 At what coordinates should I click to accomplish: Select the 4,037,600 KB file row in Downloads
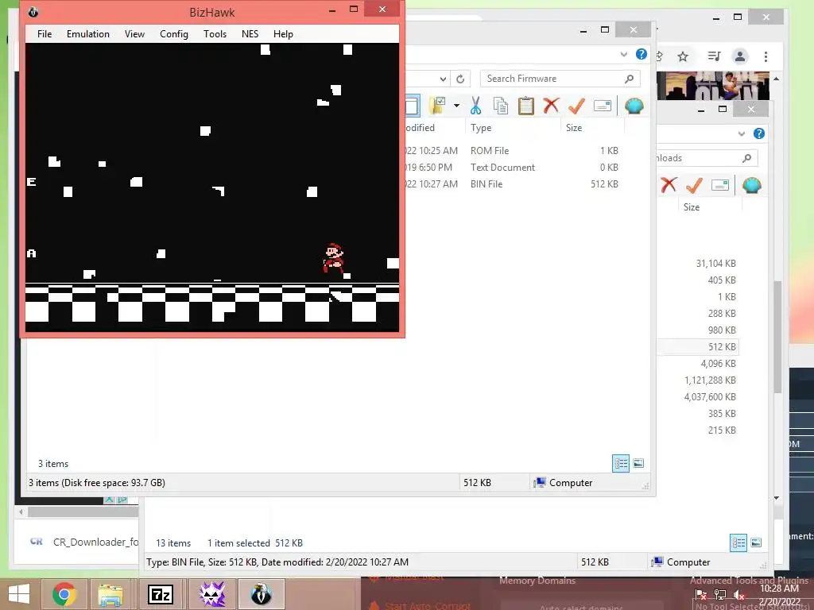coord(710,397)
